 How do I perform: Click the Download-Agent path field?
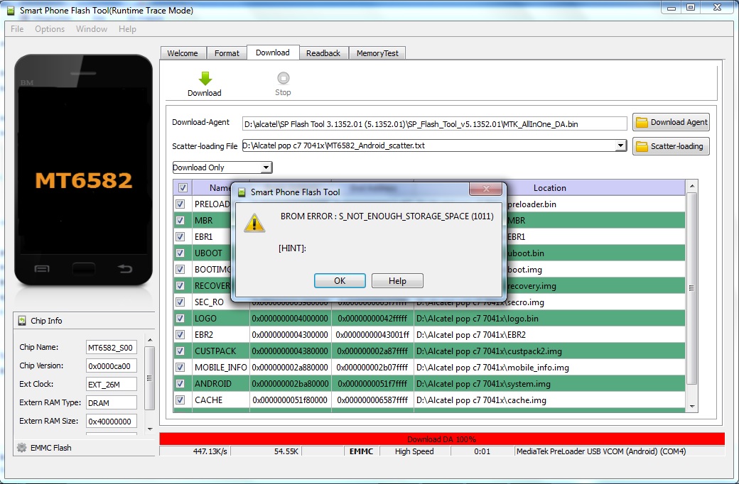click(434, 123)
